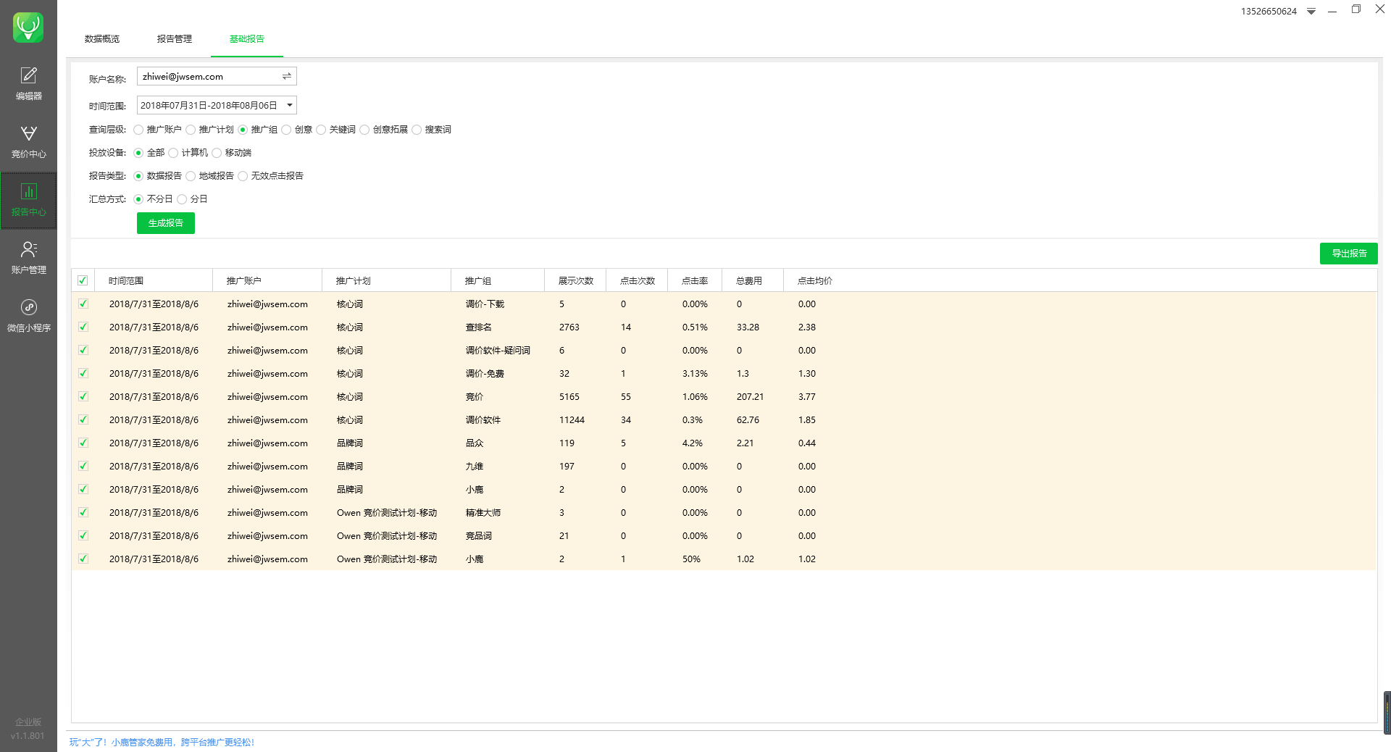Click the 时间范围 column header

(153, 281)
